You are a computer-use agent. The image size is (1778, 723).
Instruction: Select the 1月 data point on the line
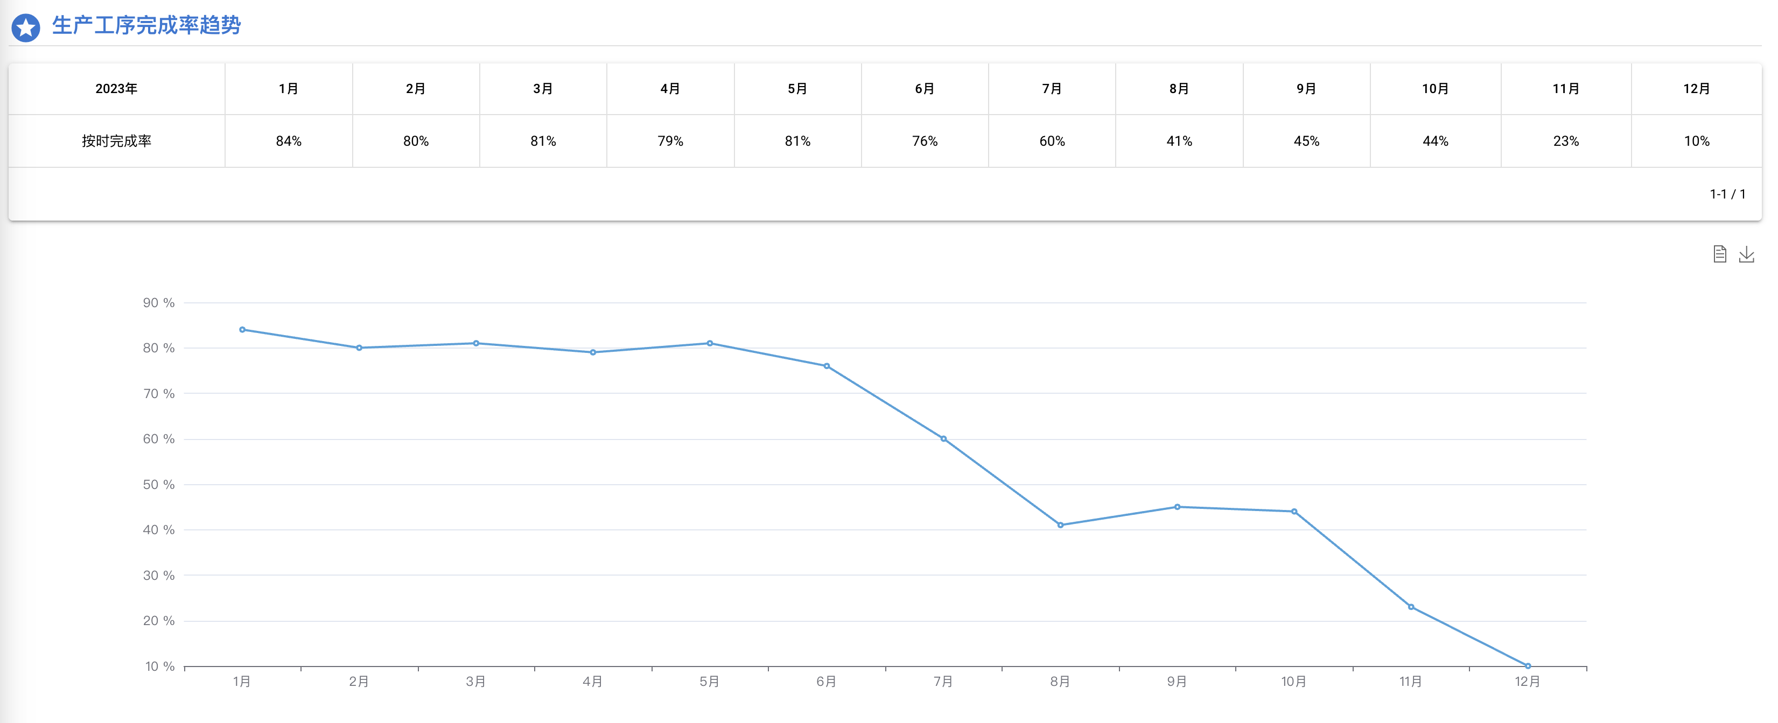pyautogui.click(x=242, y=330)
